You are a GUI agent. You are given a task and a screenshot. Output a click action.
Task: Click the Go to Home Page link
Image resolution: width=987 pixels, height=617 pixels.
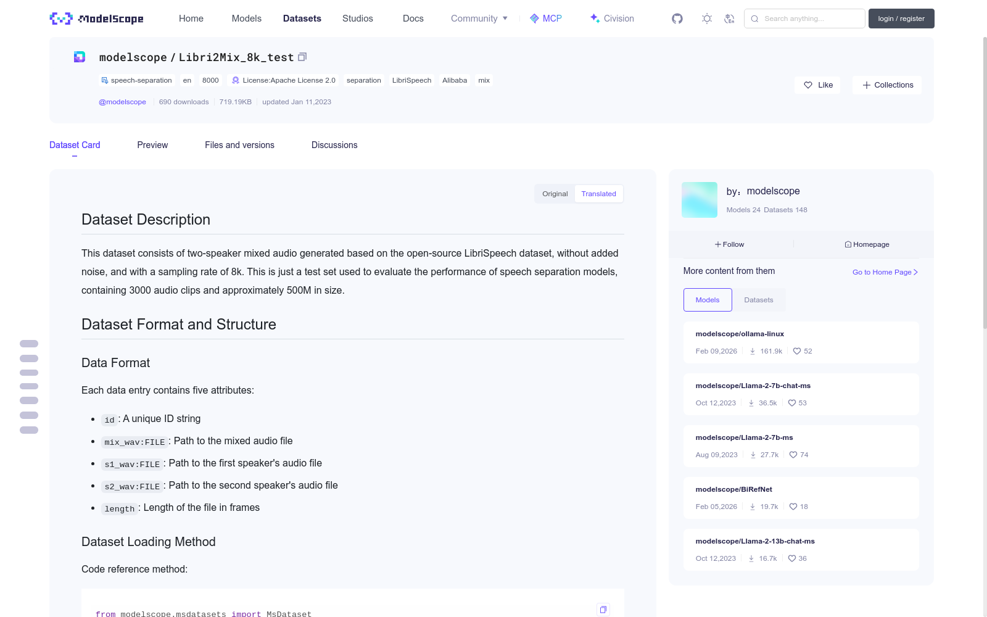click(x=885, y=272)
